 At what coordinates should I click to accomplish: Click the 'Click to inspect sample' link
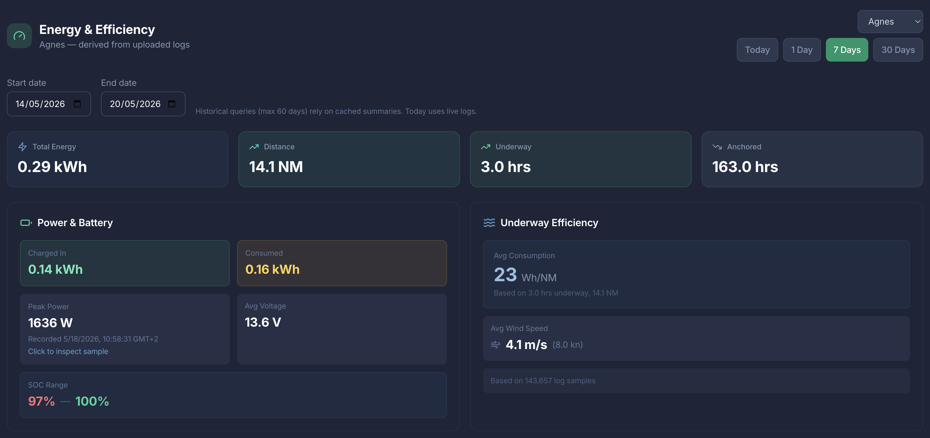(68, 352)
